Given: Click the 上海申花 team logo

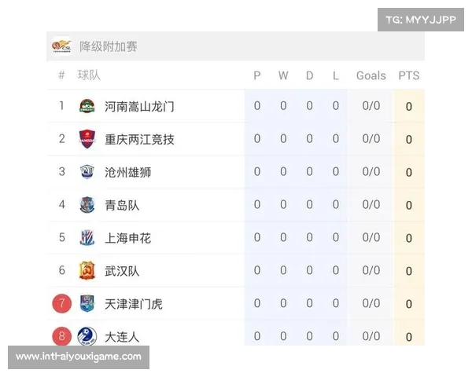Looking at the screenshot, I should coord(87,237).
